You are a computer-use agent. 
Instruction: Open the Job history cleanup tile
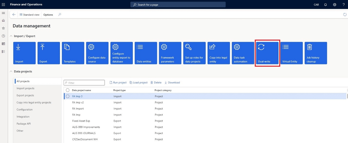tap(316, 53)
